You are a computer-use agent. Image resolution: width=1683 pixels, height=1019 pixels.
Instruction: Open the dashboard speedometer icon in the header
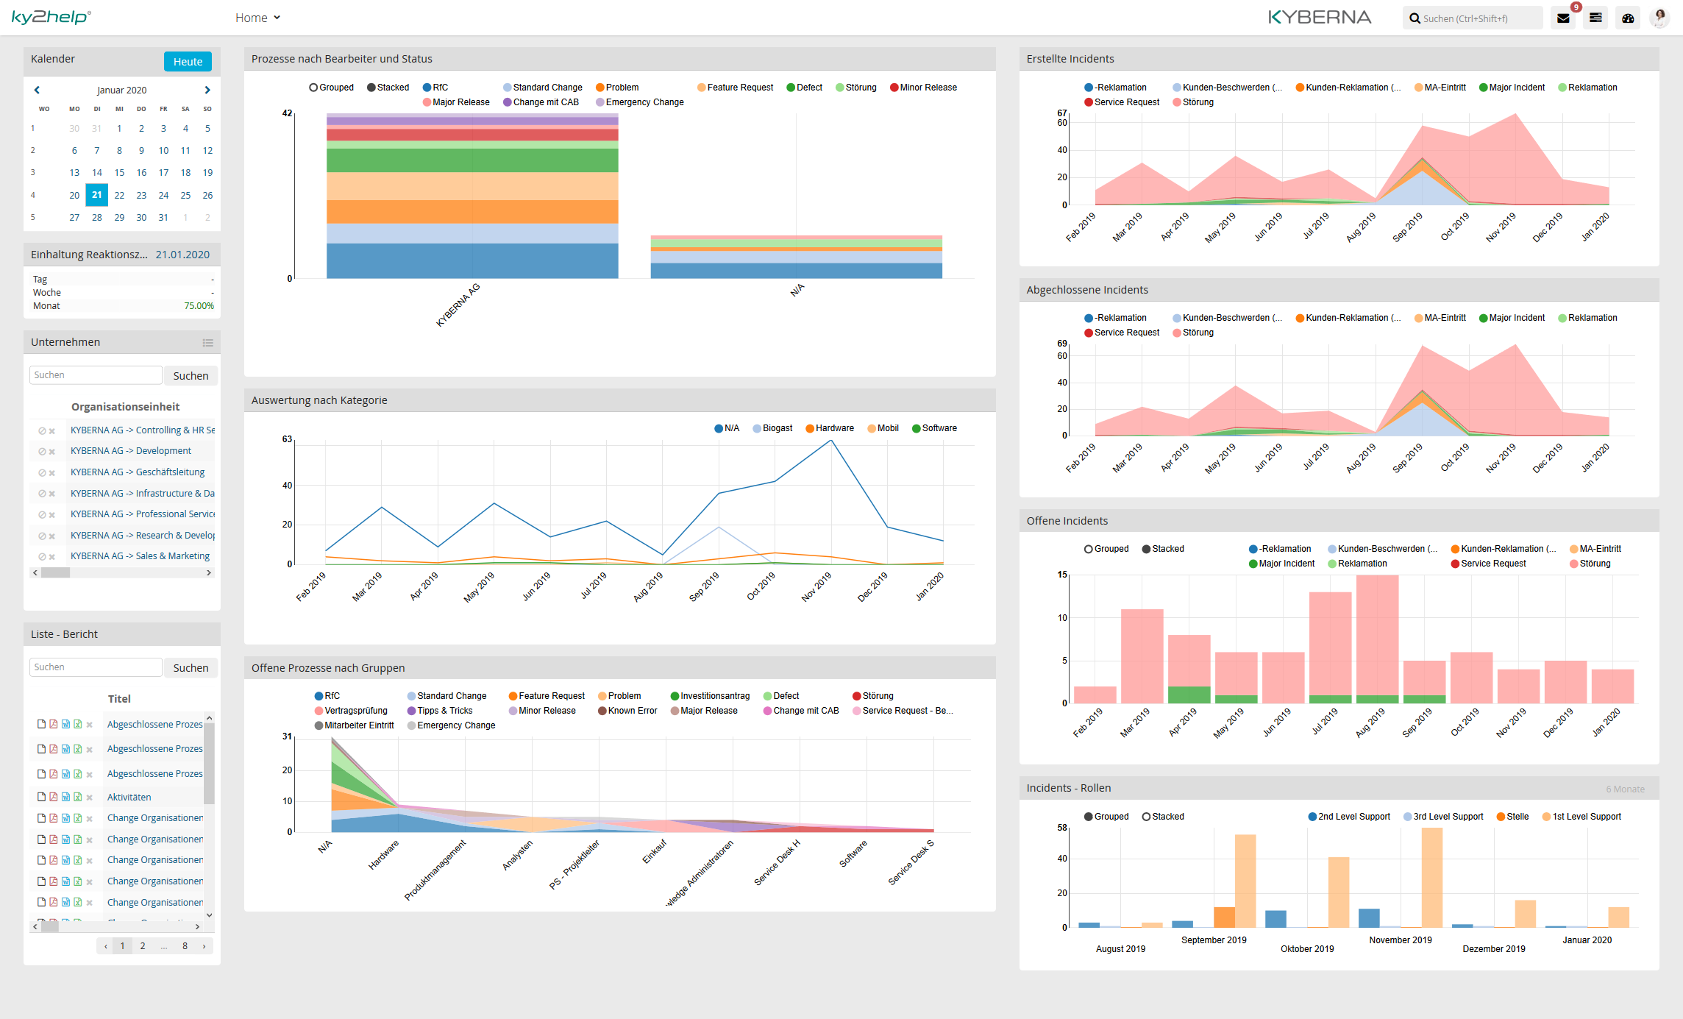tap(1628, 17)
